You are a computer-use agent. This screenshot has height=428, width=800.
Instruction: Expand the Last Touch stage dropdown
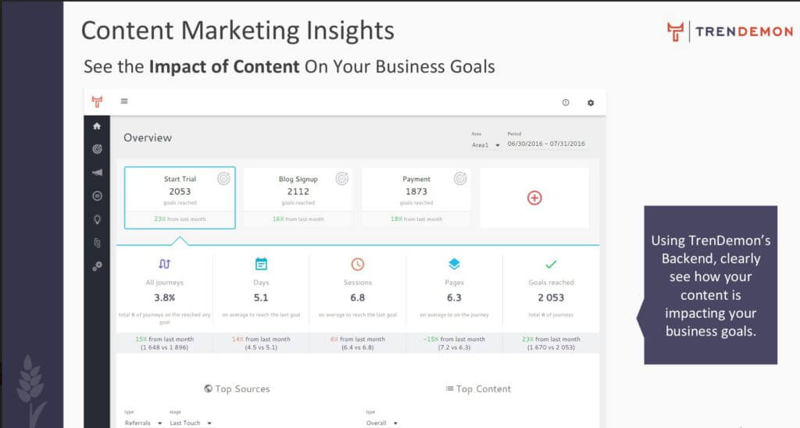[191, 423]
